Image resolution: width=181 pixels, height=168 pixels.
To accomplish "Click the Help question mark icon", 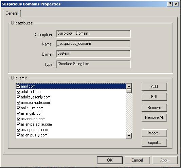I will pos(170,4).
